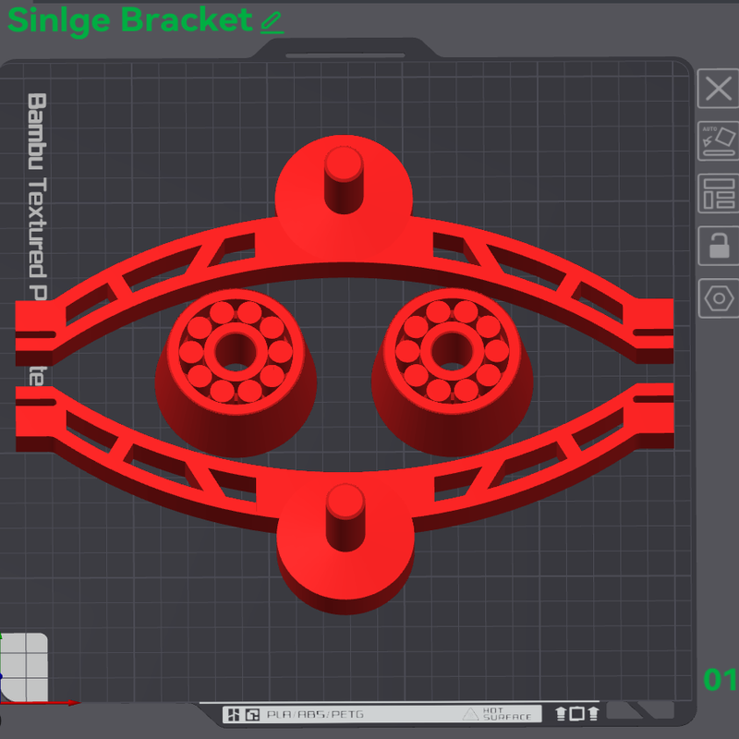
Task: Click the Sinlge Bracket plate title
Action: click(x=130, y=20)
